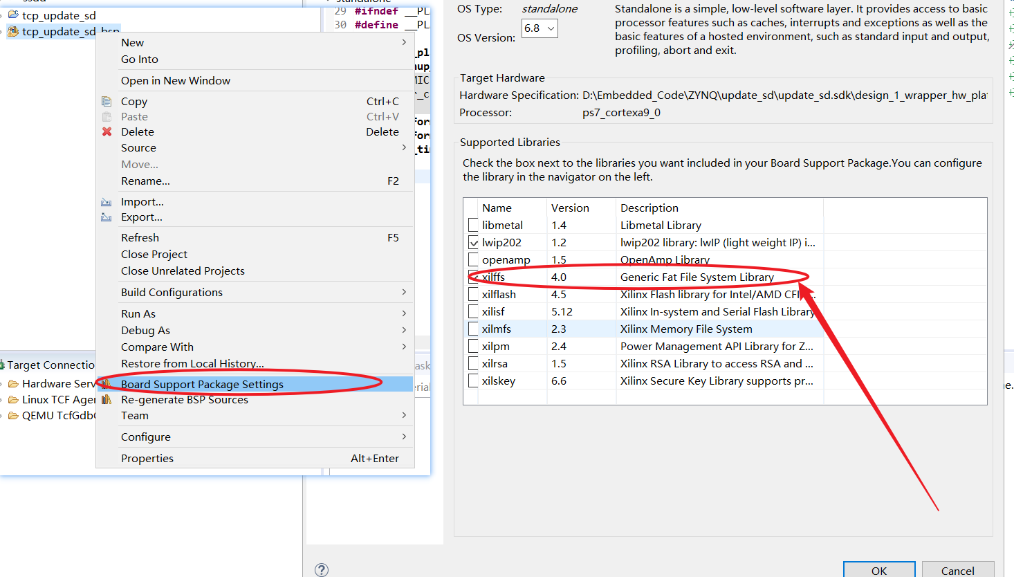
Task: Click the Copy icon in context menu
Action: [107, 102]
